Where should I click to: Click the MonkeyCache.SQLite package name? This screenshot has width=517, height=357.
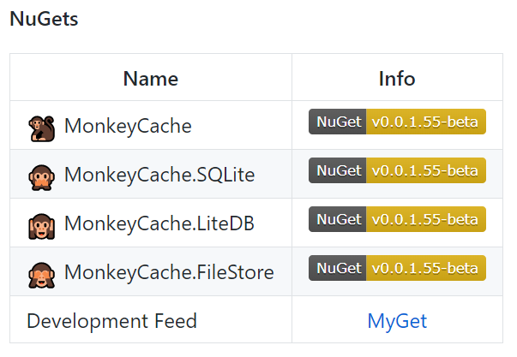[159, 175]
